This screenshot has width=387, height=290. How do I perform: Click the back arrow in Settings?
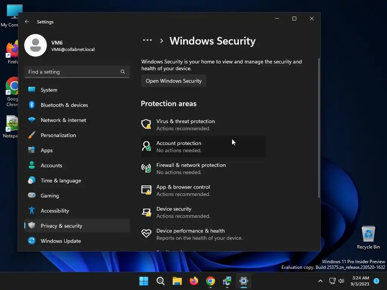coord(27,22)
